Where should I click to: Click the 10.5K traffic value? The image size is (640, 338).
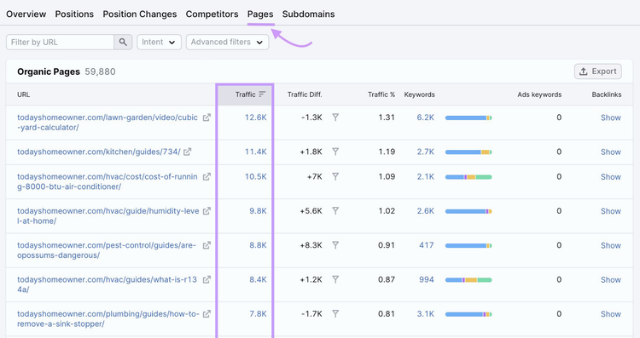point(255,176)
